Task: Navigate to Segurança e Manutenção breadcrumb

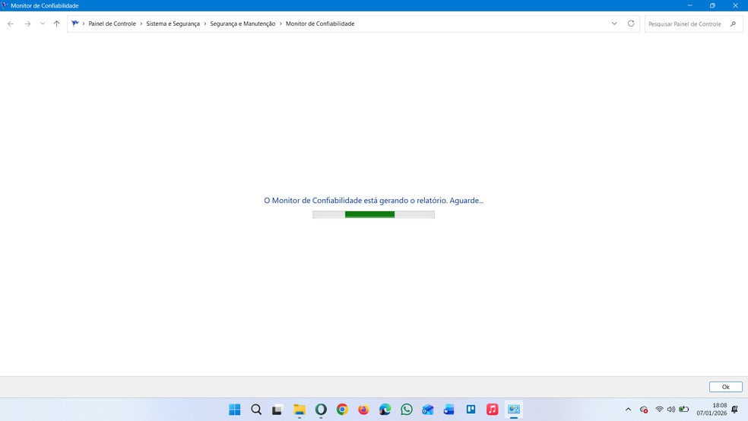Action: pyautogui.click(x=242, y=24)
